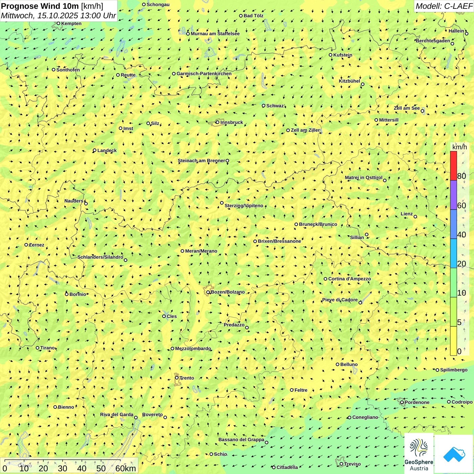The image size is (474, 474).
Task: Click the 'Sonthofen' town label
Action: (68, 70)
